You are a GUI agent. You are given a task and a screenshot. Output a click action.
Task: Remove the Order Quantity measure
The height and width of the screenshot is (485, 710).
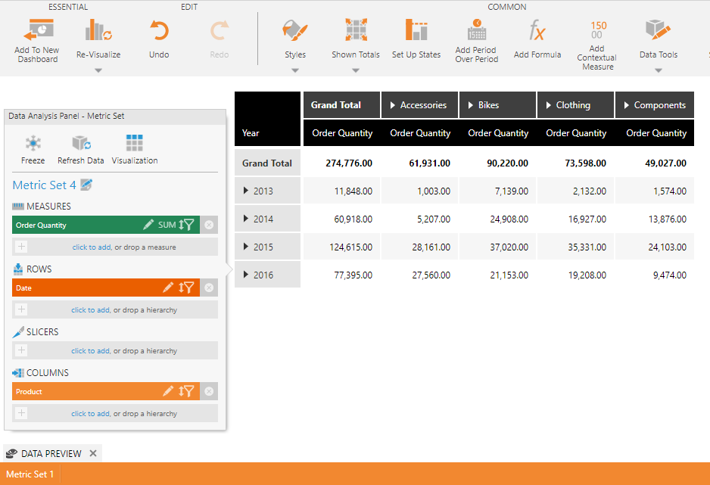(x=209, y=225)
